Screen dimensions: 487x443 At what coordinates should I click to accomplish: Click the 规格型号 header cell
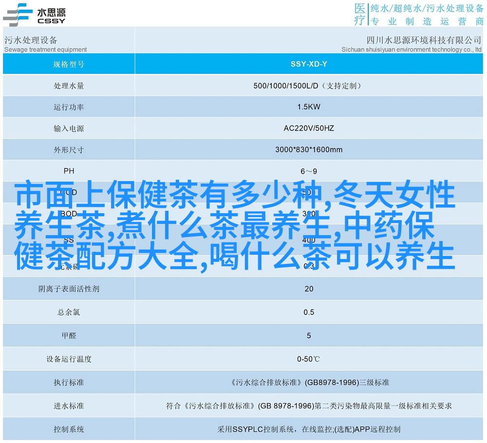[x=69, y=64]
